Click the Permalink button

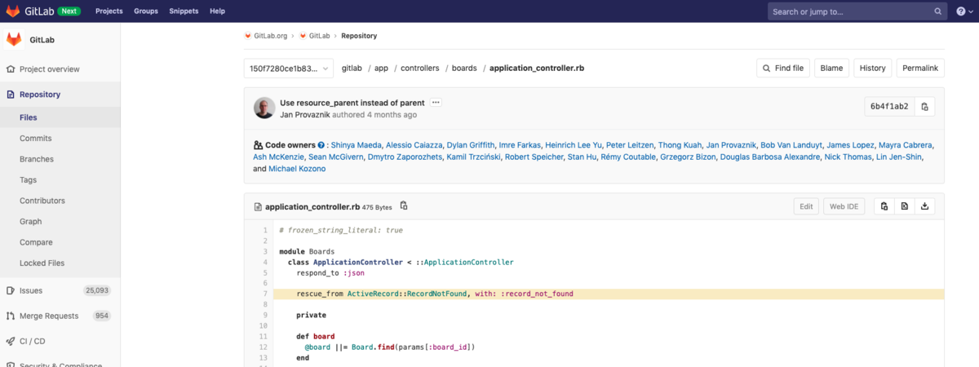point(920,69)
